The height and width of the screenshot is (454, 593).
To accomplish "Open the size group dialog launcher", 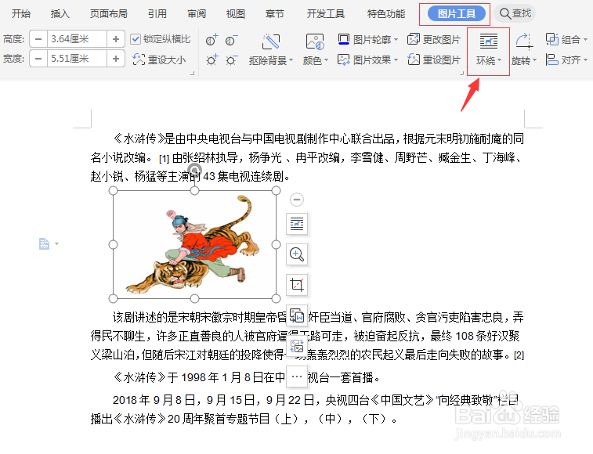I will [192, 74].
